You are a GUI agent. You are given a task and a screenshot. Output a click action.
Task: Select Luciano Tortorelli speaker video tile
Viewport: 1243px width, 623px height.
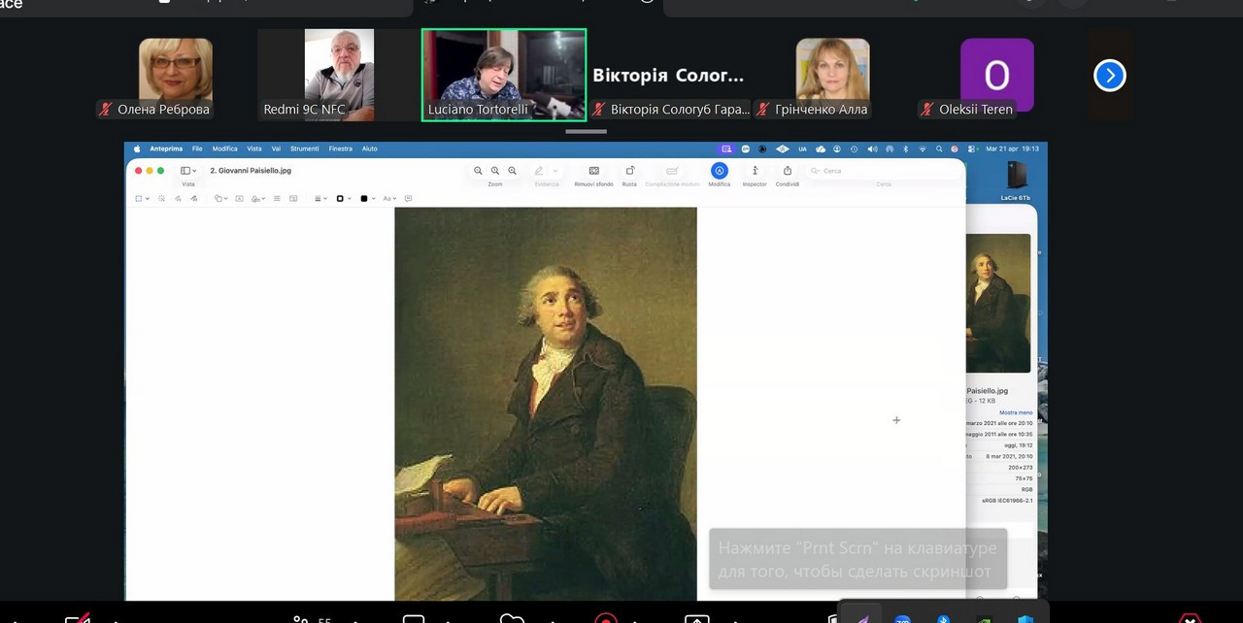pyautogui.click(x=504, y=75)
